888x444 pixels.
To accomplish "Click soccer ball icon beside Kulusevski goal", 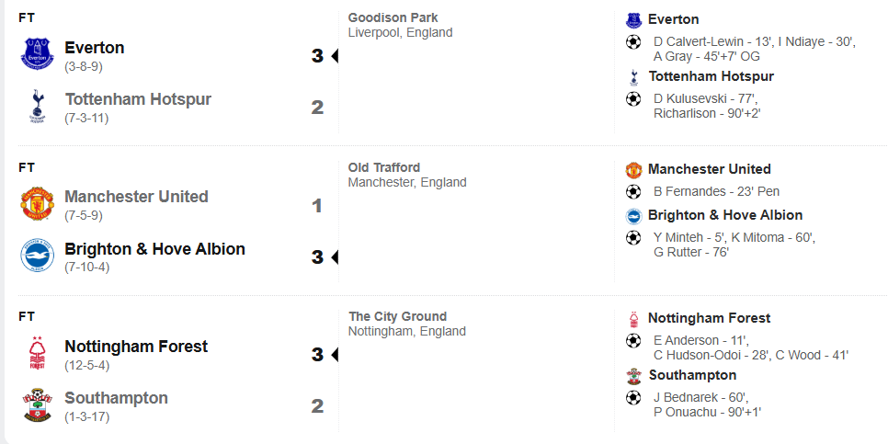I will pyautogui.click(x=633, y=98).
